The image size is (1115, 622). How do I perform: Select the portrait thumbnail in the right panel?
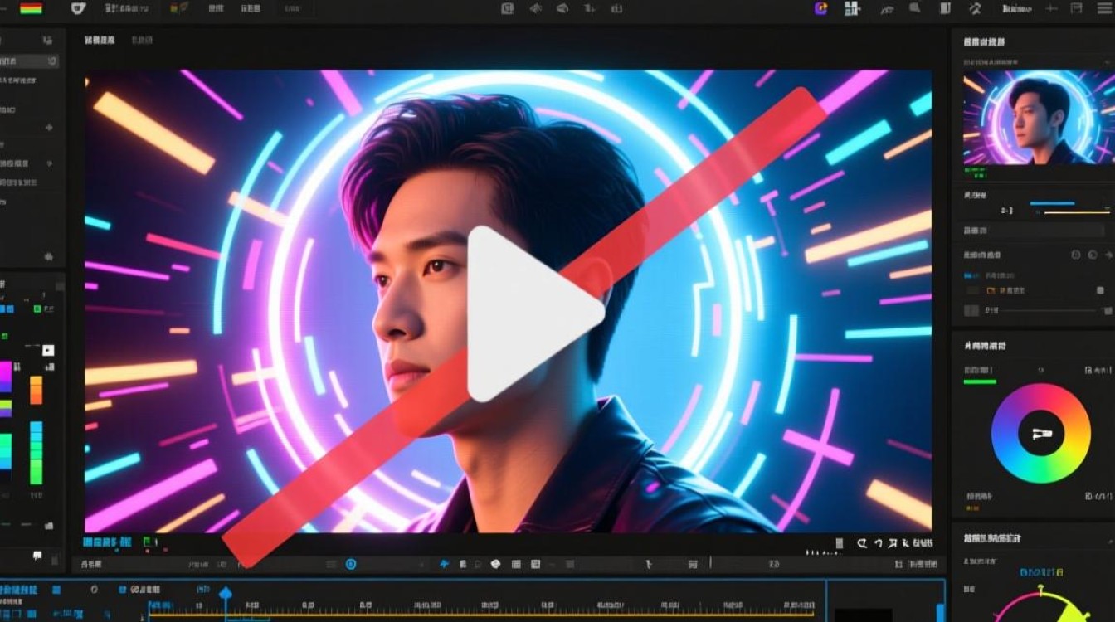coord(1039,119)
